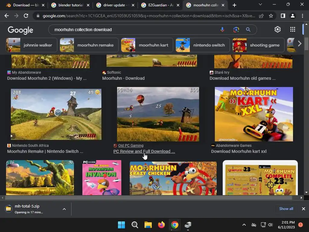The image size is (309, 232).
Task: Open the Old PC Gaming balloon thumbnail
Action: point(158,114)
